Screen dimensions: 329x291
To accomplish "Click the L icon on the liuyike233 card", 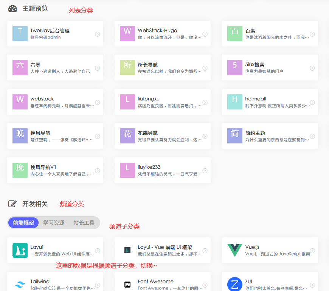I will click(127, 170).
